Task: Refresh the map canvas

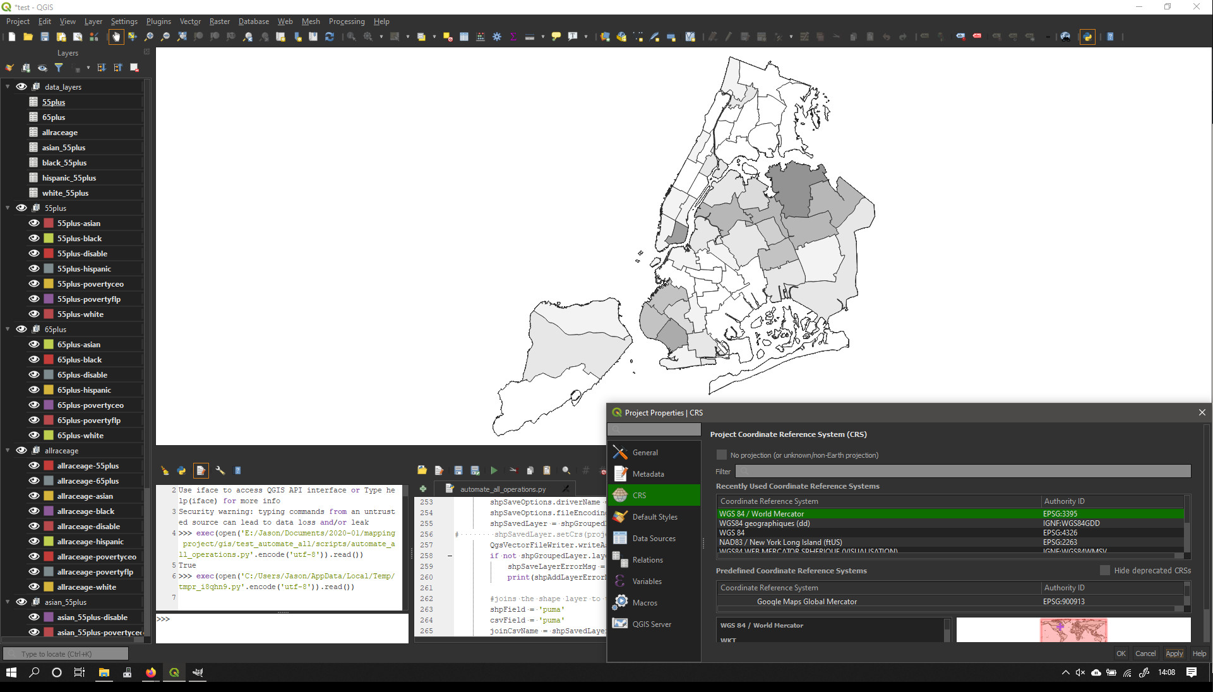Action: click(x=330, y=37)
